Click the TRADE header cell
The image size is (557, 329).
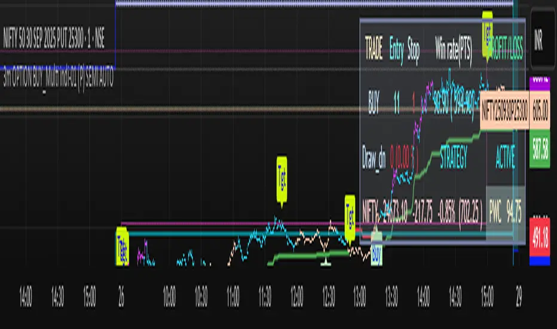coord(374,48)
